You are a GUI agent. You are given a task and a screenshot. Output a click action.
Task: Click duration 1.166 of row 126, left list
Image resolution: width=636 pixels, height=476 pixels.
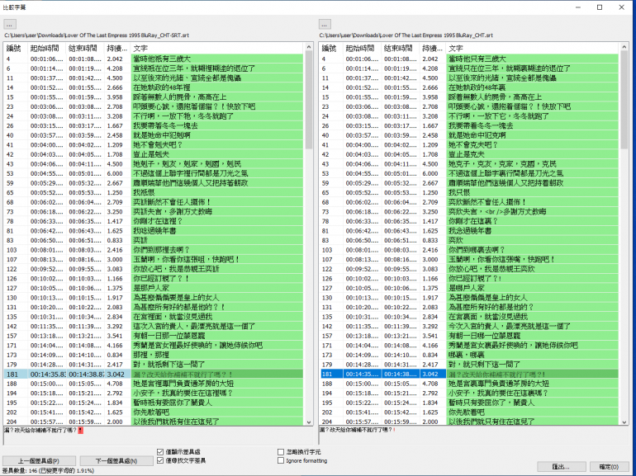tap(115, 279)
